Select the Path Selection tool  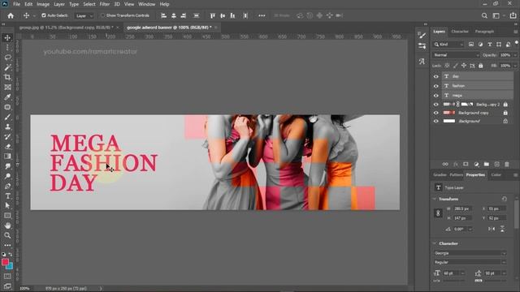click(x=7, y=205)
